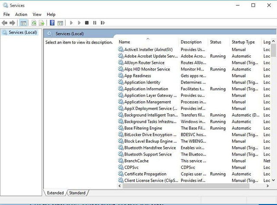Click the Stop Service square icon
The image size is (277, 205).
[x=87, y=23]
